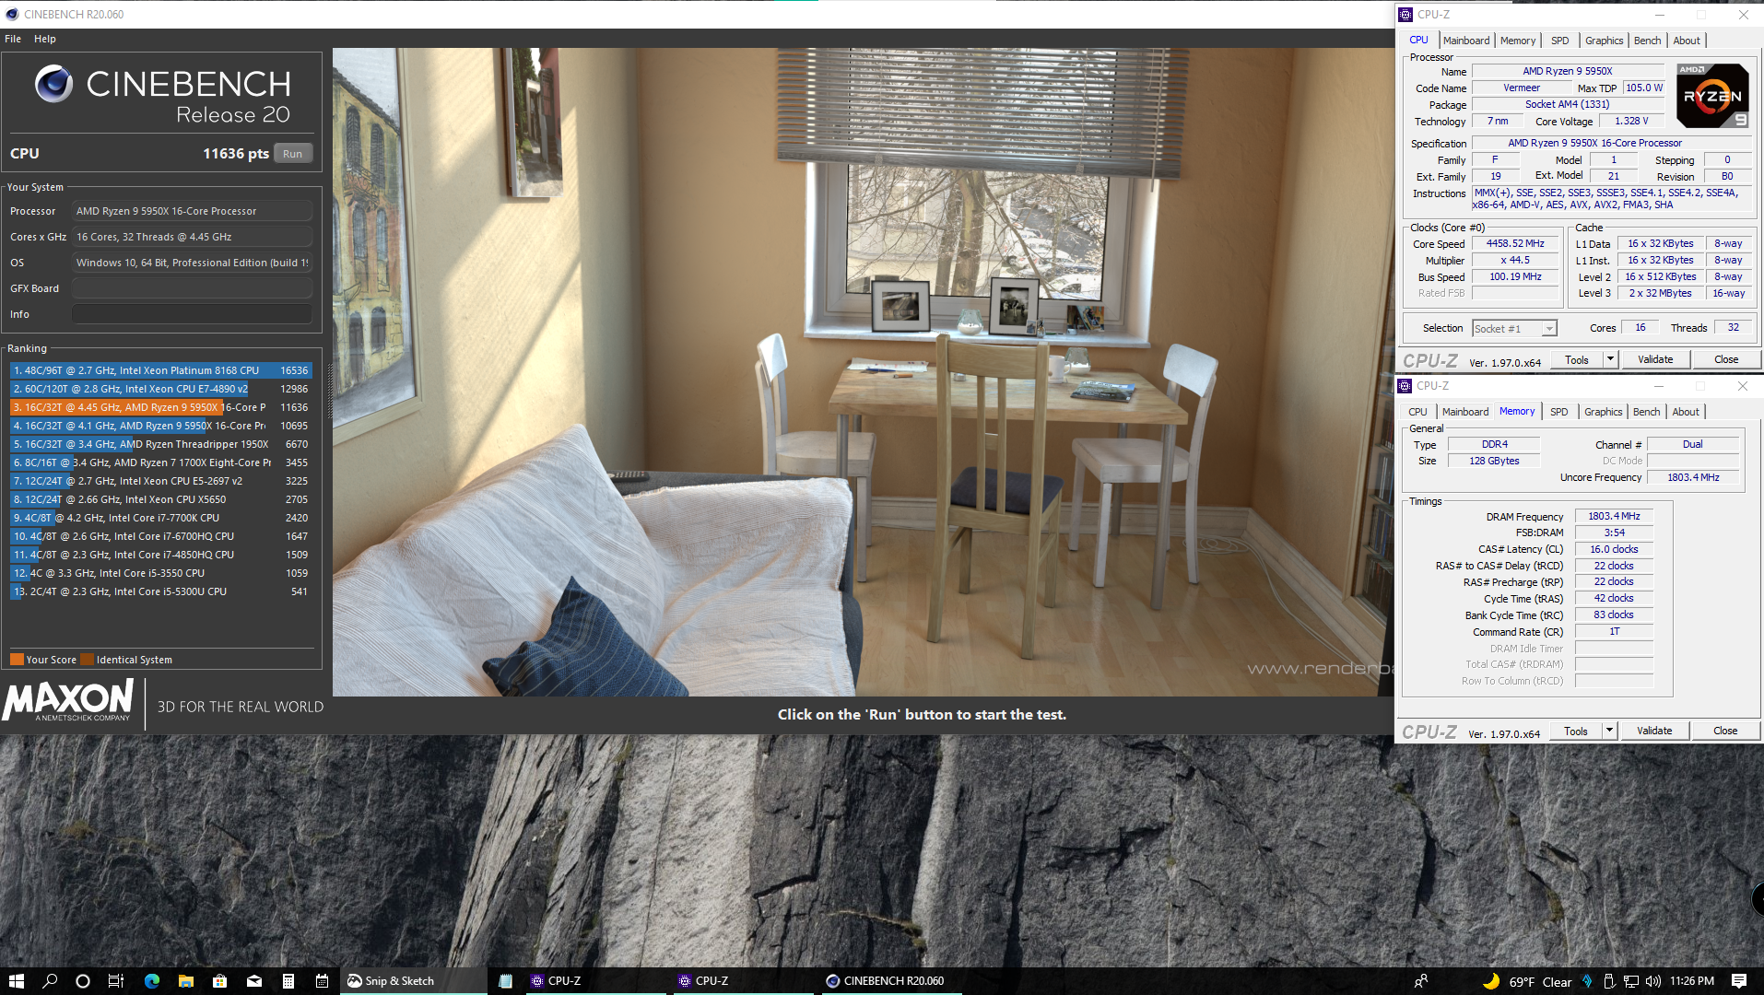Launch Microsoft Edge from taskbar
Image resolution: width=1764 pixels, height=995 pixels.
[x=152, y=981]
